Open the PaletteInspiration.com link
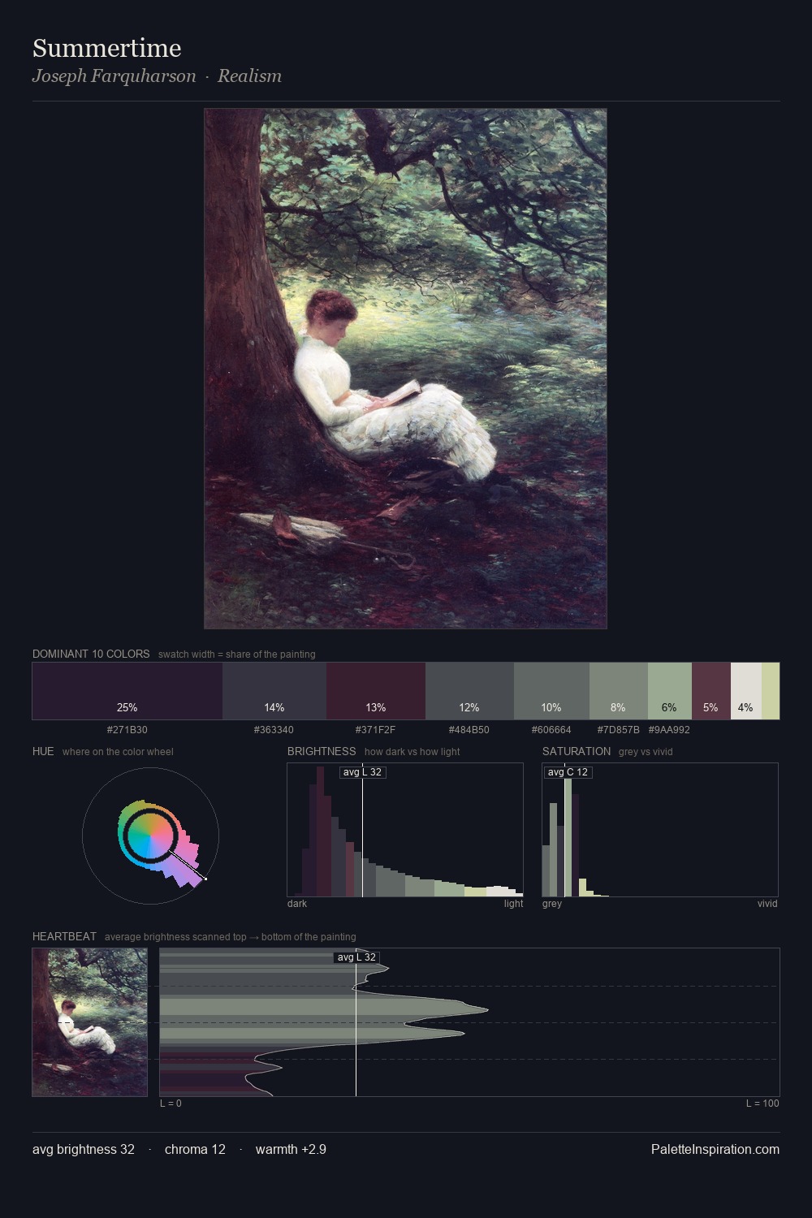This screenshot has height=1218, width=812. 715,1149
